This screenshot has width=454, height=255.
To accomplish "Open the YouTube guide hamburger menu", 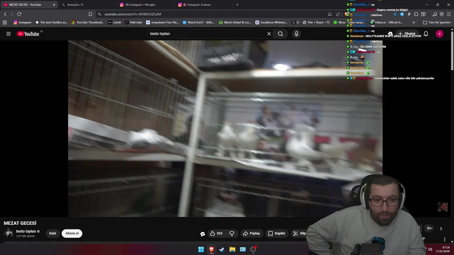I will tap(9, 34).
